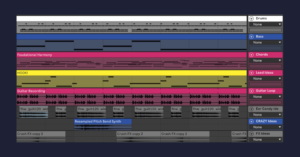Viewport: 300px width, 157px height.
Task: Collapse the Chords track with its fold arrow
Action: [x=251, y=55]
